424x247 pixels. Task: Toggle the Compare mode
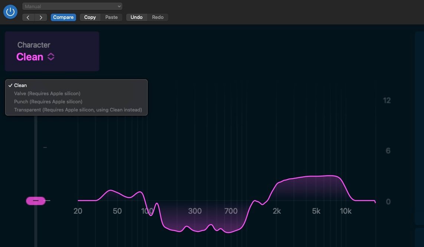[63, 17]
